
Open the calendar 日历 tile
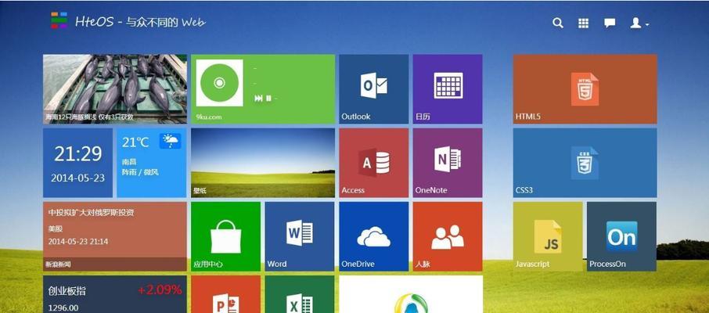point(448,89)
